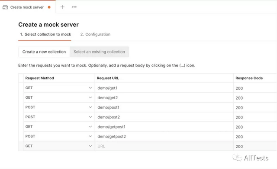Image resolution: width=277 pixels, height=169 pixels.
Task: Expand the method dropdown for demo/get2
Action: pos(90,97)
